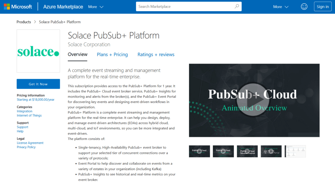View the License Agreement
The height and width of the screenshot is (183, 335).
coord(30,143)
